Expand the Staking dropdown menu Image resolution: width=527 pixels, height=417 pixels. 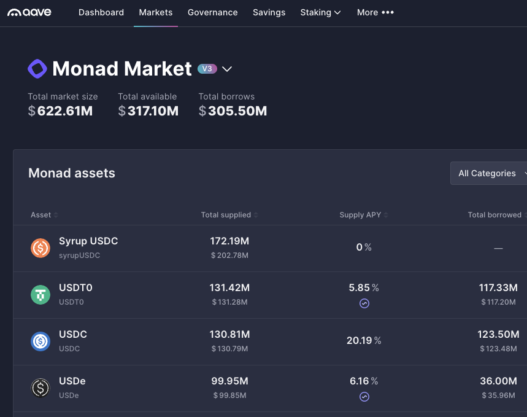coord(320,12)
